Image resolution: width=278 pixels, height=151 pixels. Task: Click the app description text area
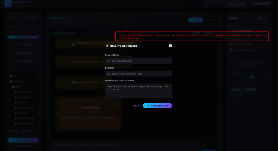click(x=138, y=91)
